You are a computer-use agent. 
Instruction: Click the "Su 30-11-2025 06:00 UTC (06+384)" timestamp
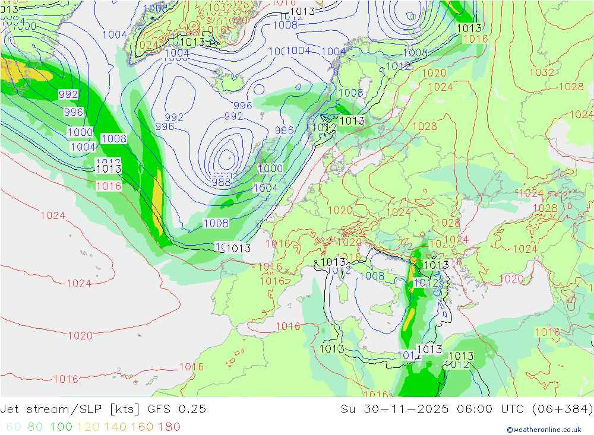point(467,409)
